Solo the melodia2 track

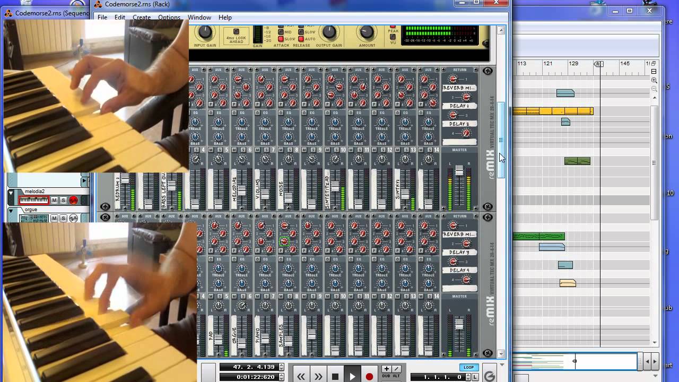[63, 200]
